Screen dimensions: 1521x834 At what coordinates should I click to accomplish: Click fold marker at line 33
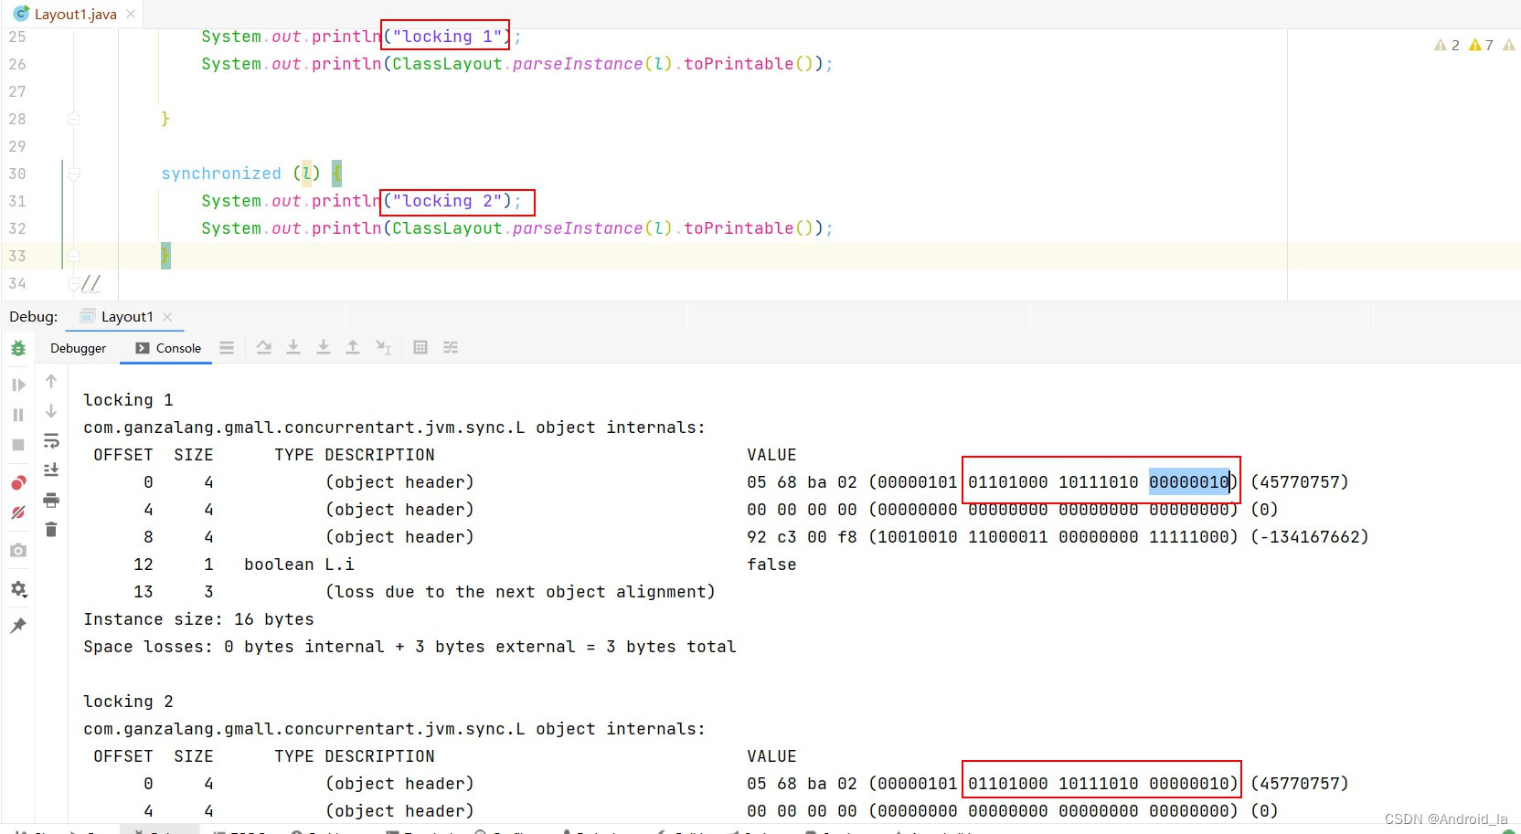74,256
